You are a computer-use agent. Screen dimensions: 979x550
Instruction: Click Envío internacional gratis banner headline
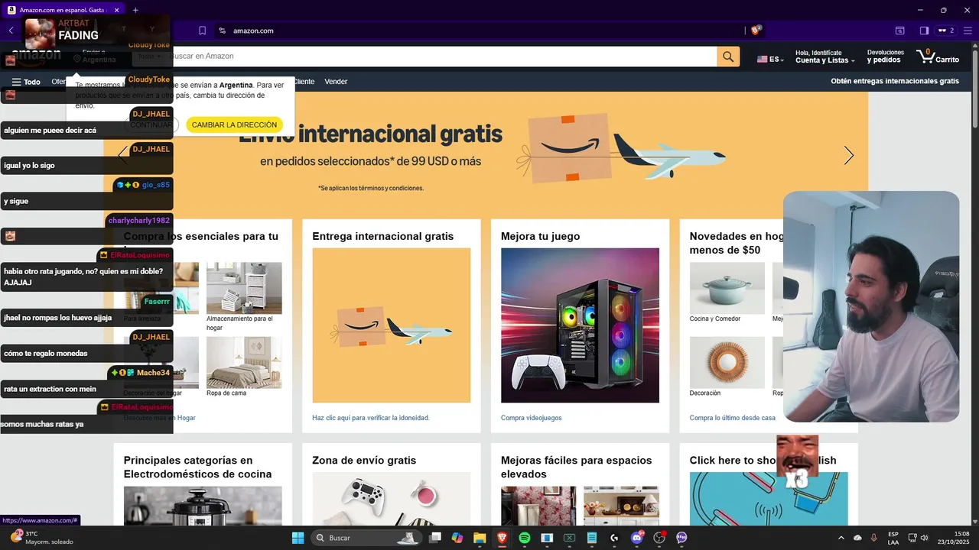[370, 134]
